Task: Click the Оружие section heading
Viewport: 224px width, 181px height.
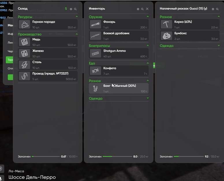Action: coord(96,17)
